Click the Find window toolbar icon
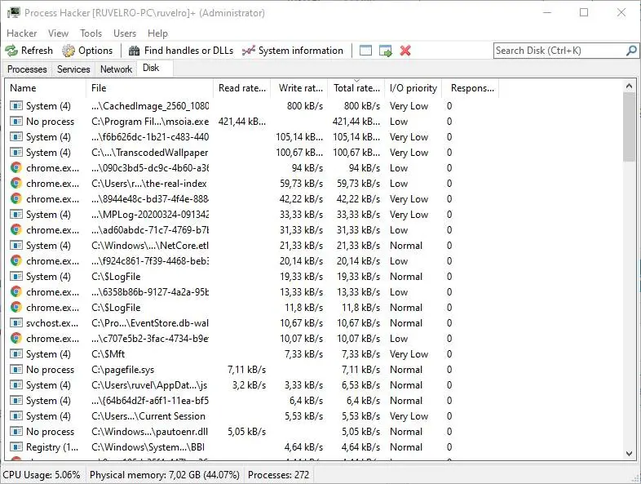The image size is (641, 484). point(365,51)
